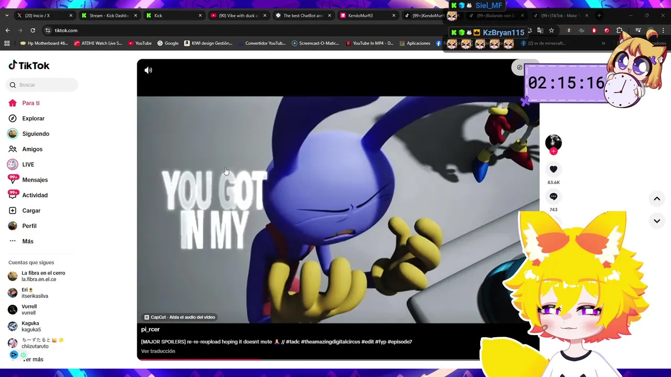The width and height of the screenshot is (671, 377).
Task: Go to previous video with up chevron
Action: pos(657,199)
